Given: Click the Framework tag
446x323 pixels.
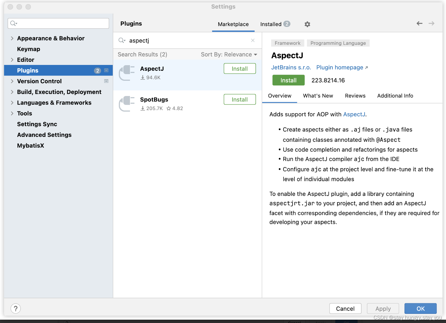Looking at the screenshot, I should point(287,43).
